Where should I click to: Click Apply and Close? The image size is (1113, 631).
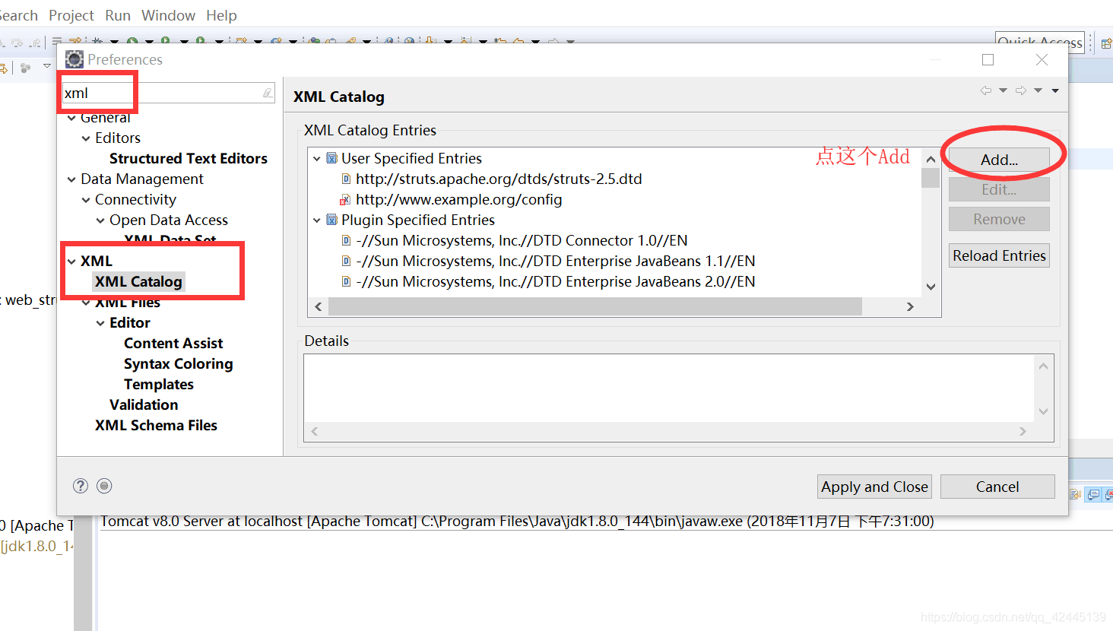click(874, 487)
